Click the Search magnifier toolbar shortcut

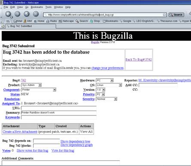[x=82, y=21]
